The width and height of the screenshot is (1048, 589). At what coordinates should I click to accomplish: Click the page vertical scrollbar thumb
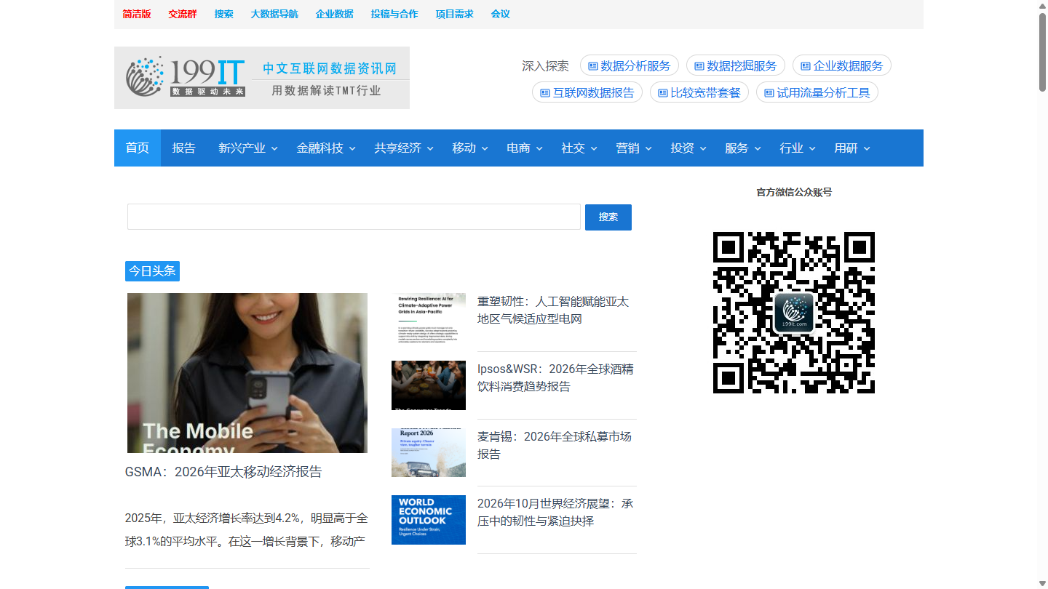[x=1043, y=51]
